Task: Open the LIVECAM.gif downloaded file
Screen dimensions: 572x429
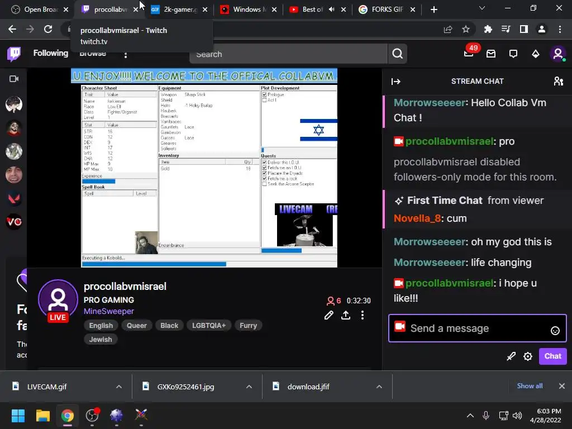Action: tap(47, 387)
